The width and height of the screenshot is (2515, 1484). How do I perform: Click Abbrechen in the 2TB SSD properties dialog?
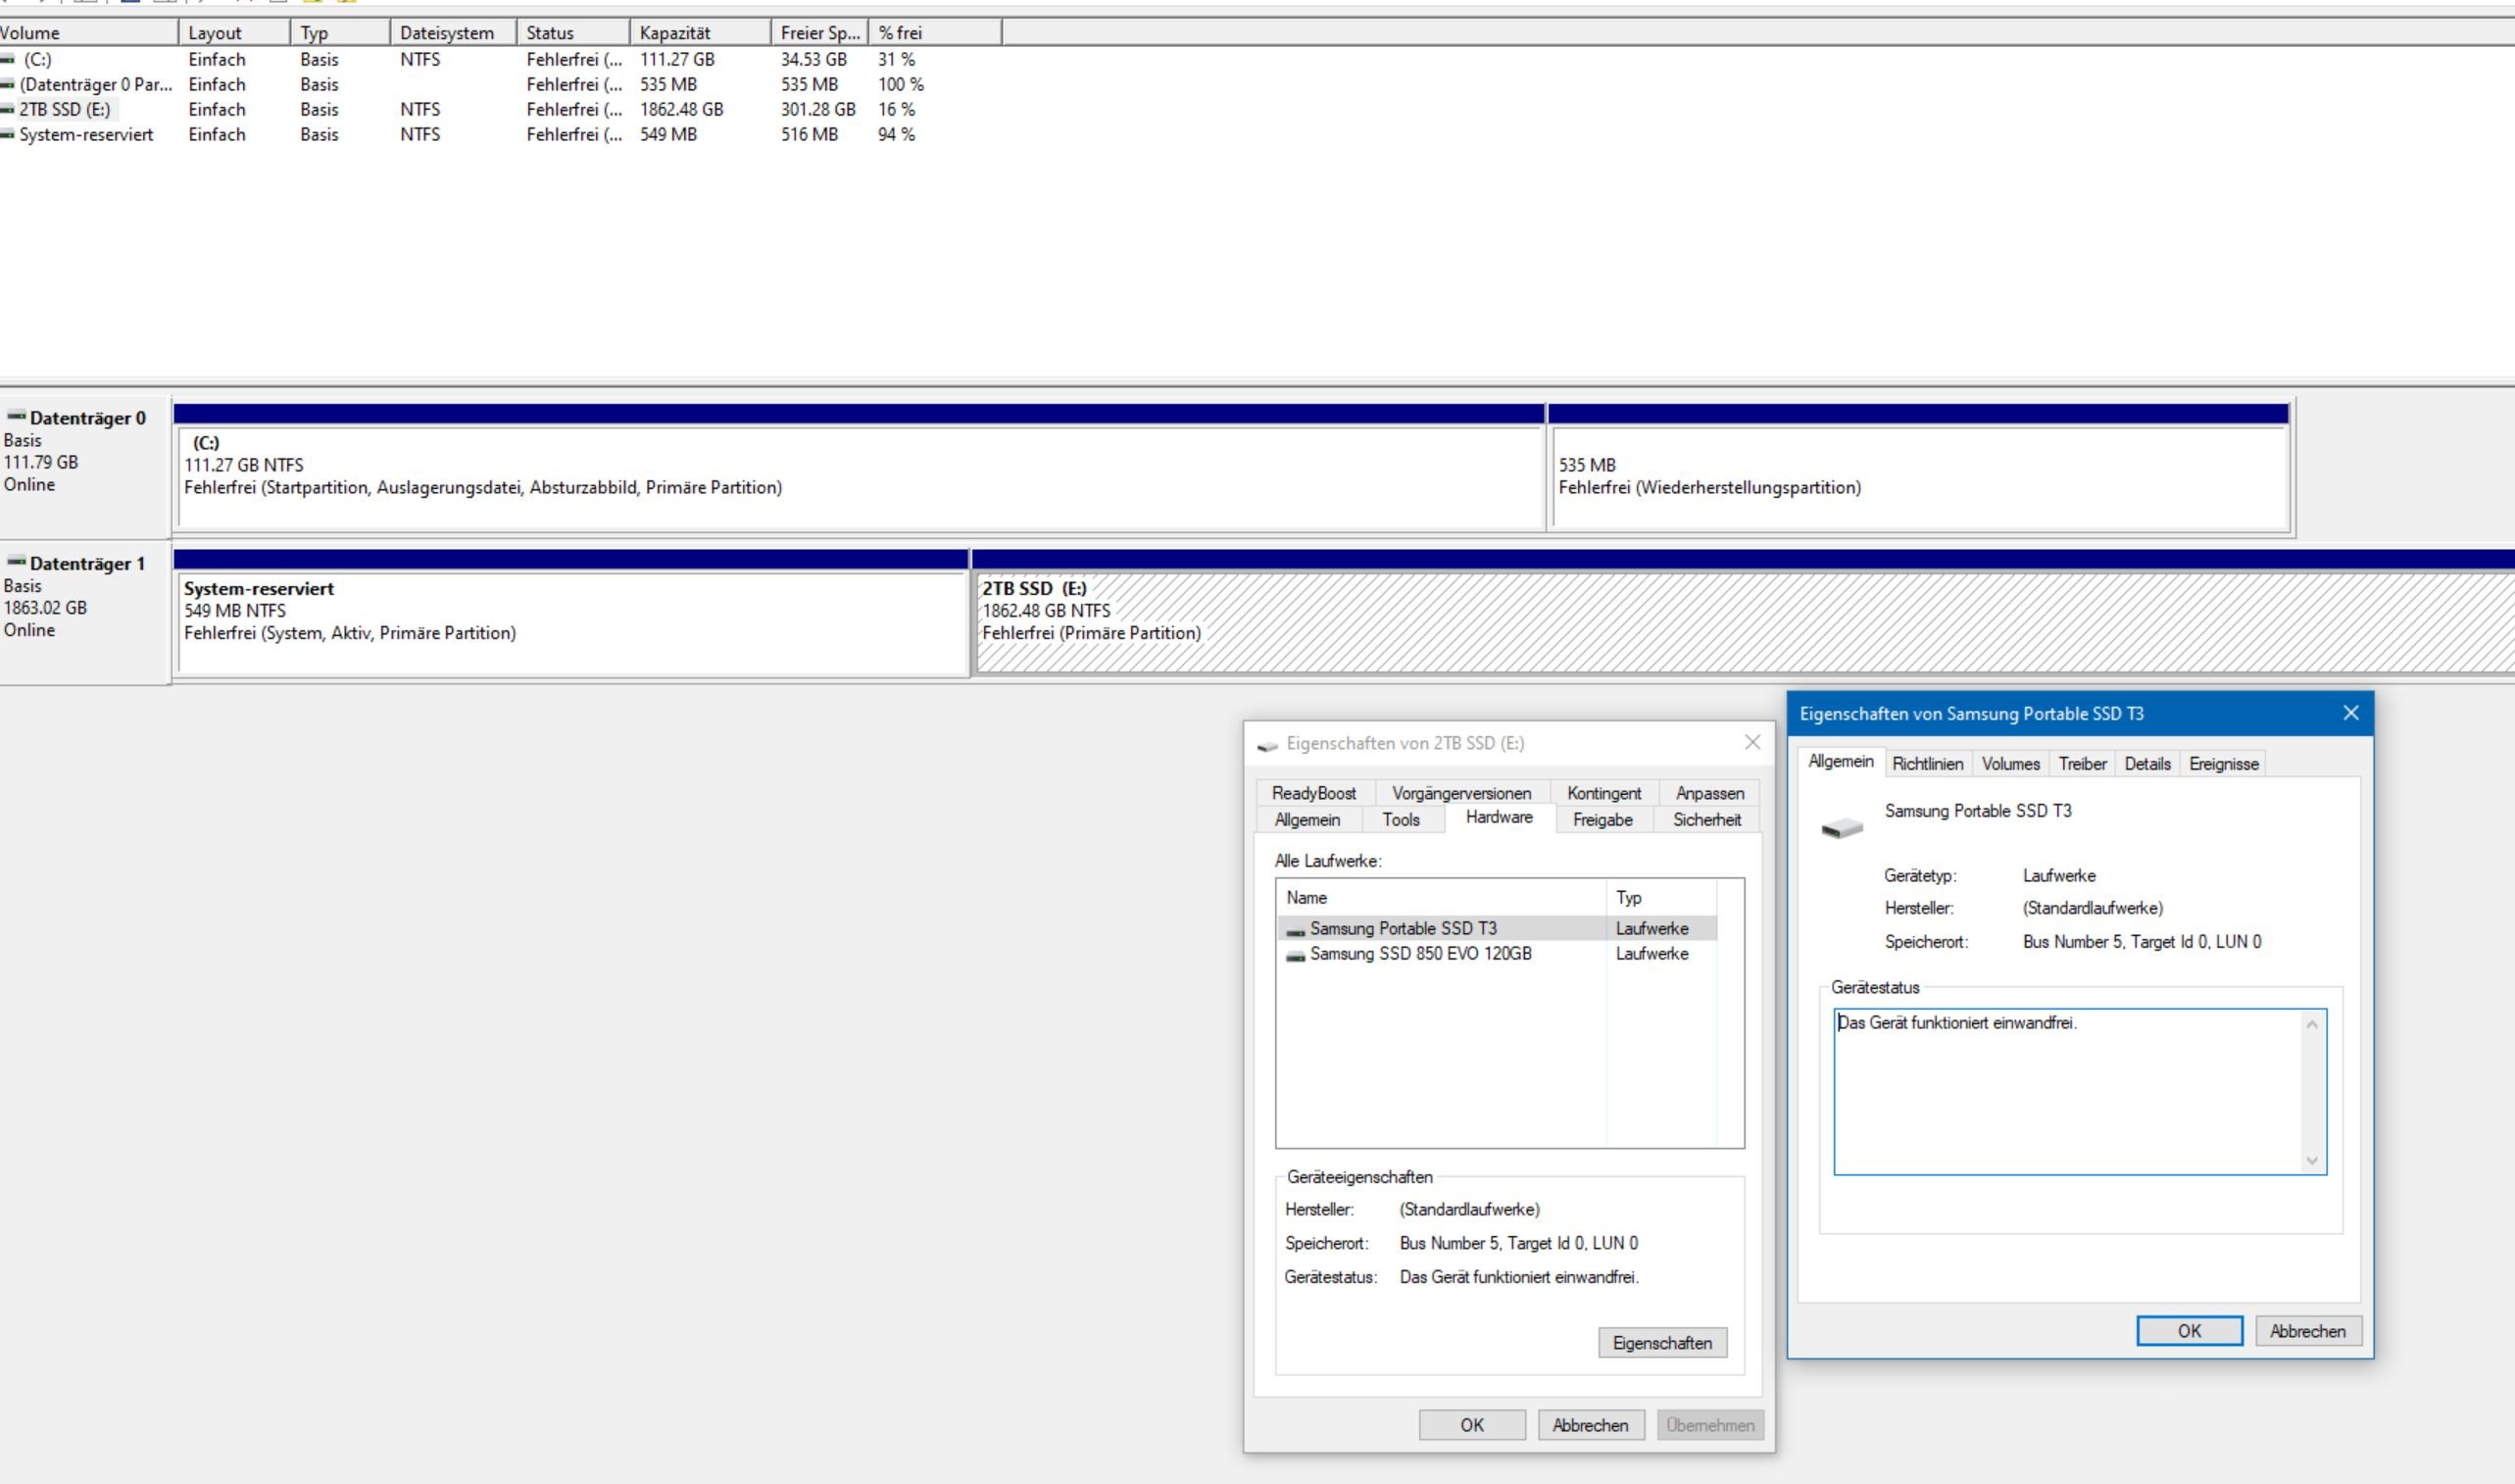tap(1590, 1425)
